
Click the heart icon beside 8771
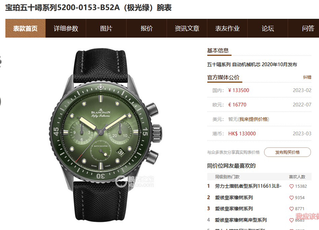(x=291, y=208)
